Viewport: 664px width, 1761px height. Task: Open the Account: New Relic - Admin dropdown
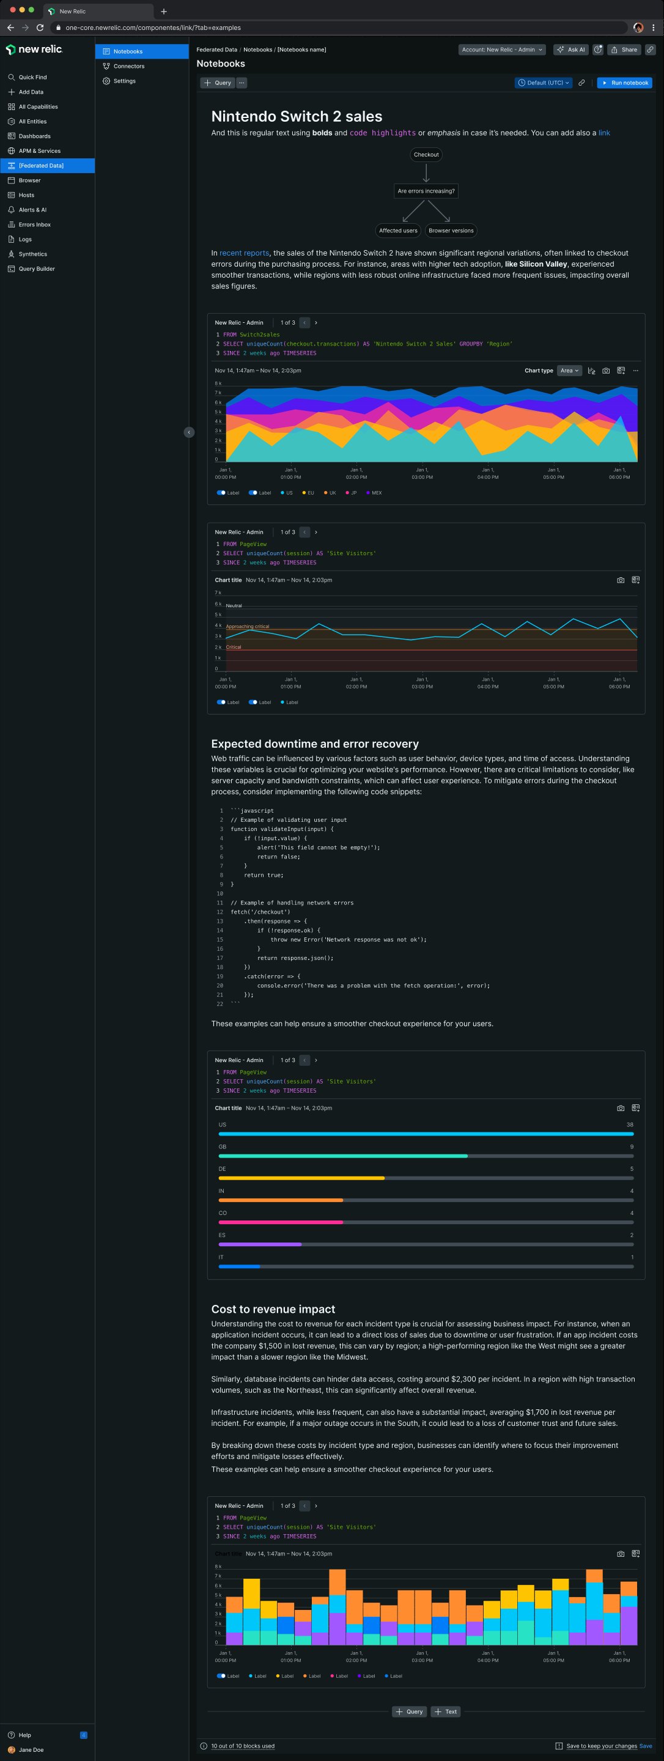point(502,49)
